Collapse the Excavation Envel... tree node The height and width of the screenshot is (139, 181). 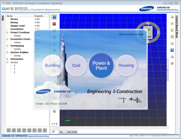coord(7,39)
